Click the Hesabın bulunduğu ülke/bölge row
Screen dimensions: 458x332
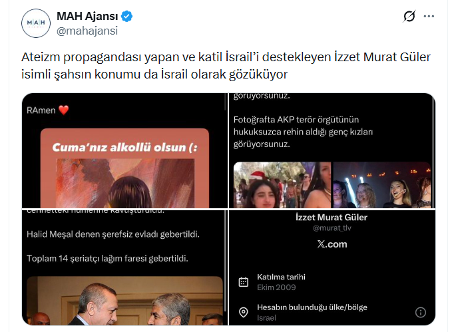click(x=332, y=312)
